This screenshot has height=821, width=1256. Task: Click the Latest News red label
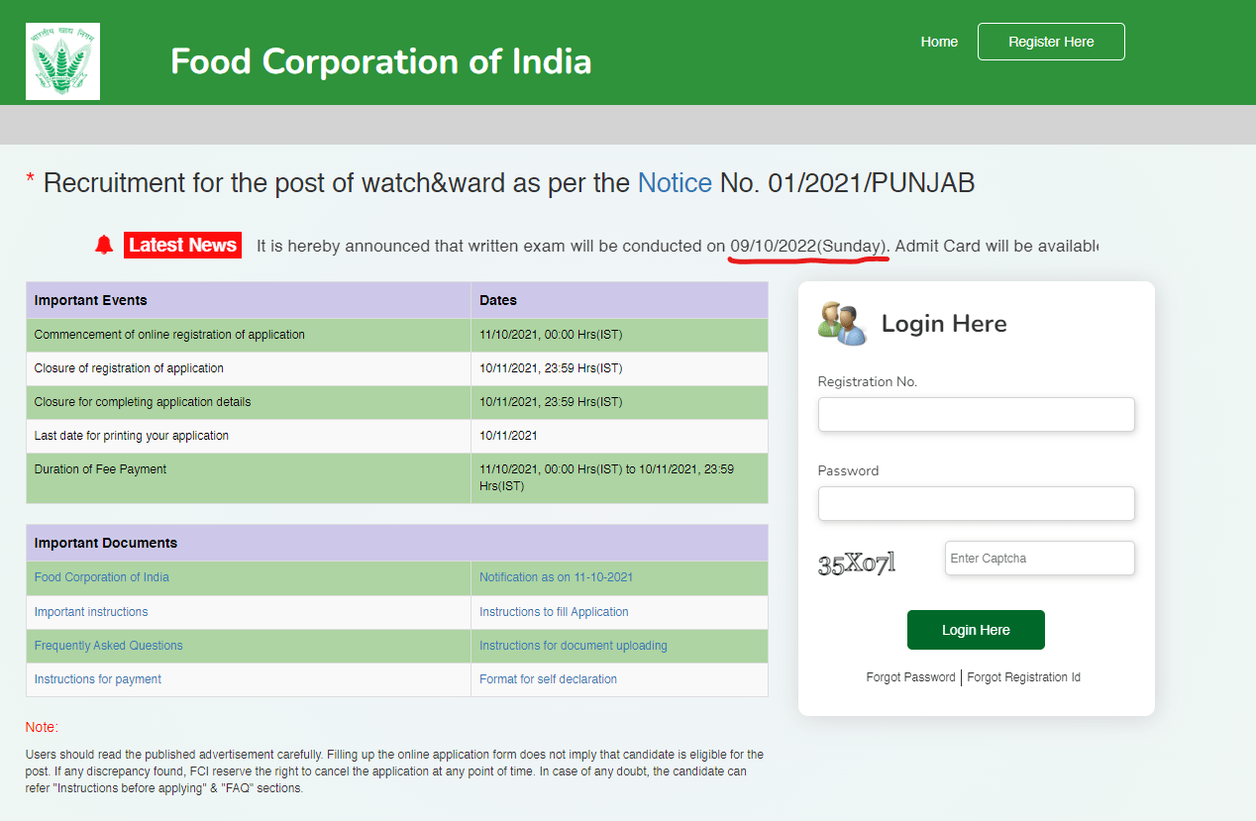pos(182,245)
